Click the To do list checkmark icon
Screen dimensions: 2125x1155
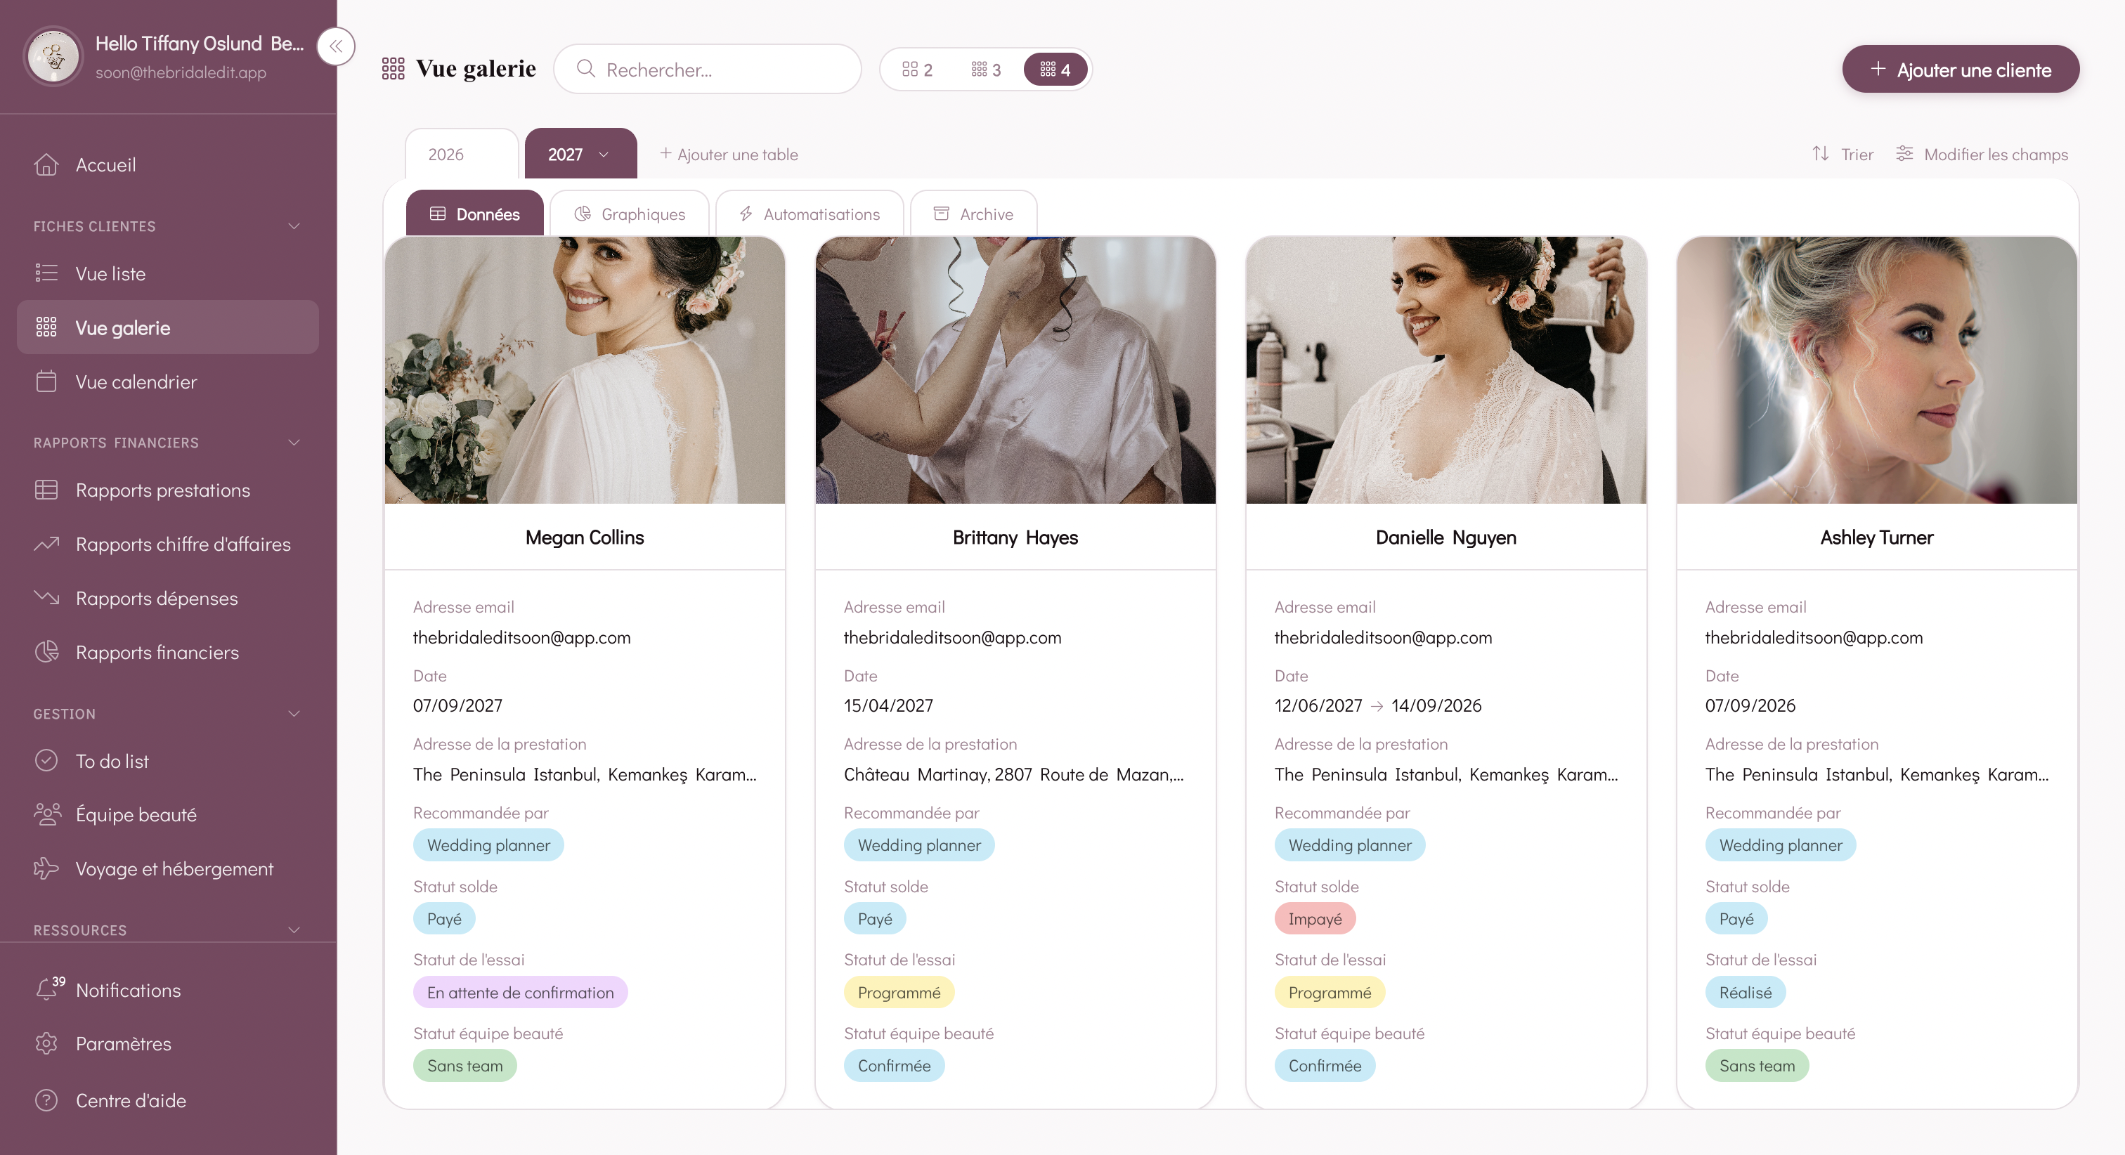pos(46,761)
